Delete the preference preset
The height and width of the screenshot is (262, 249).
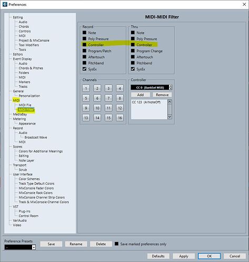click(x=101, y=244)
